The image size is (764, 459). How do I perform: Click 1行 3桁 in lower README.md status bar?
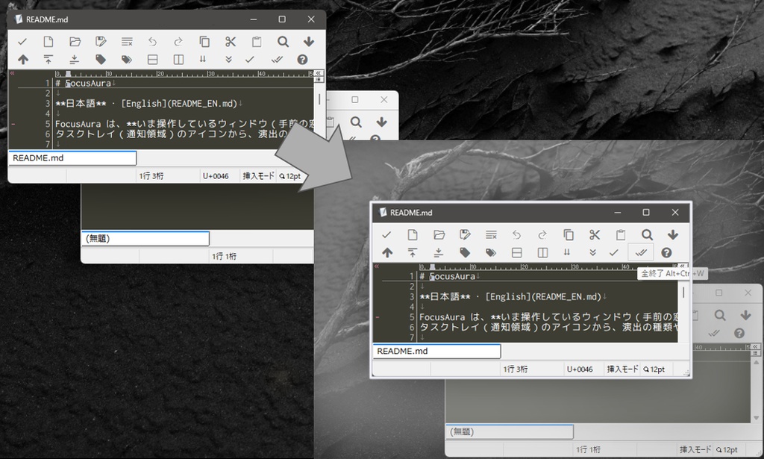click(516, 369)
